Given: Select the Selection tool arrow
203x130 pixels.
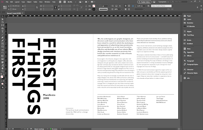Looking at the screenshot, I should coord(3,16).
